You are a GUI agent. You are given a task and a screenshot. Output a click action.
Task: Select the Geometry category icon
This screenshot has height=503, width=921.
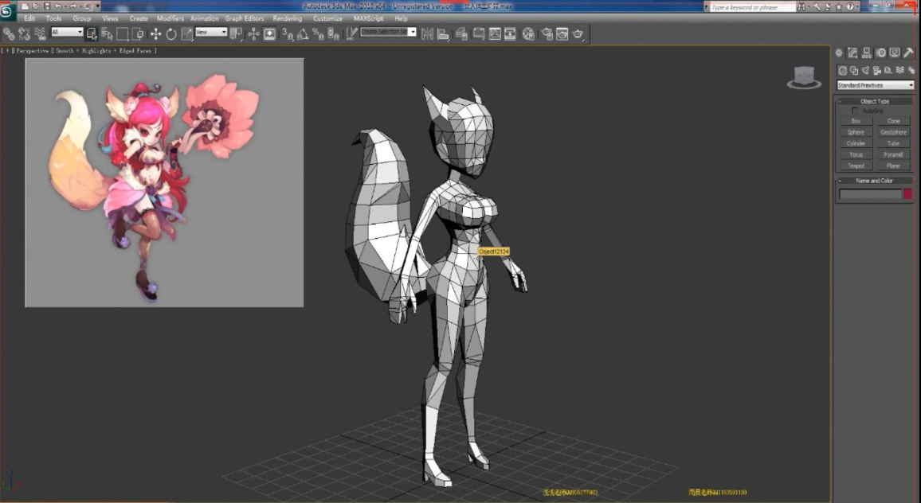842,70
